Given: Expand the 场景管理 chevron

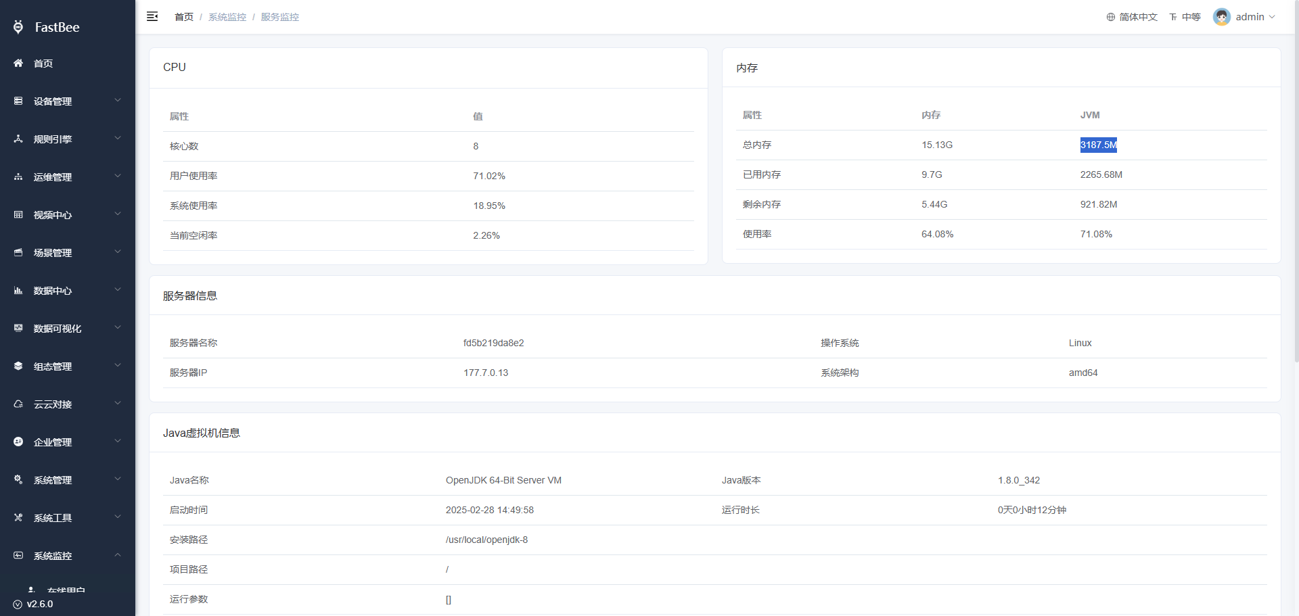Looking at the screenshot, I should (118, 252).
